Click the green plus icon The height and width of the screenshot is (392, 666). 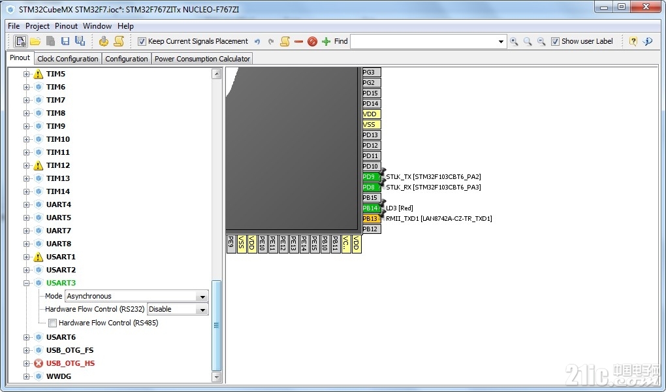(326, 41)
